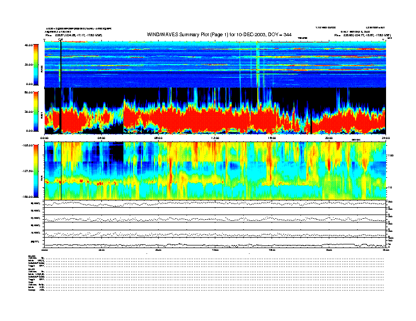Image resolution: width=416 pixels, height=321 pixels.
Task: Click the RAD1 spectrogram panel
Action: [x=215, y=111]
